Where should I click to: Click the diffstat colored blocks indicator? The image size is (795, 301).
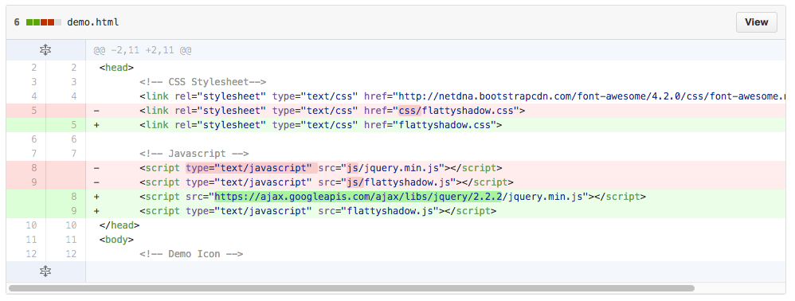point(44,22)
